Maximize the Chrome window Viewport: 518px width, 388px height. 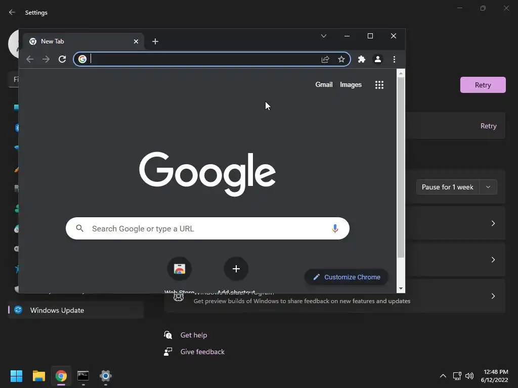[370, 36]
